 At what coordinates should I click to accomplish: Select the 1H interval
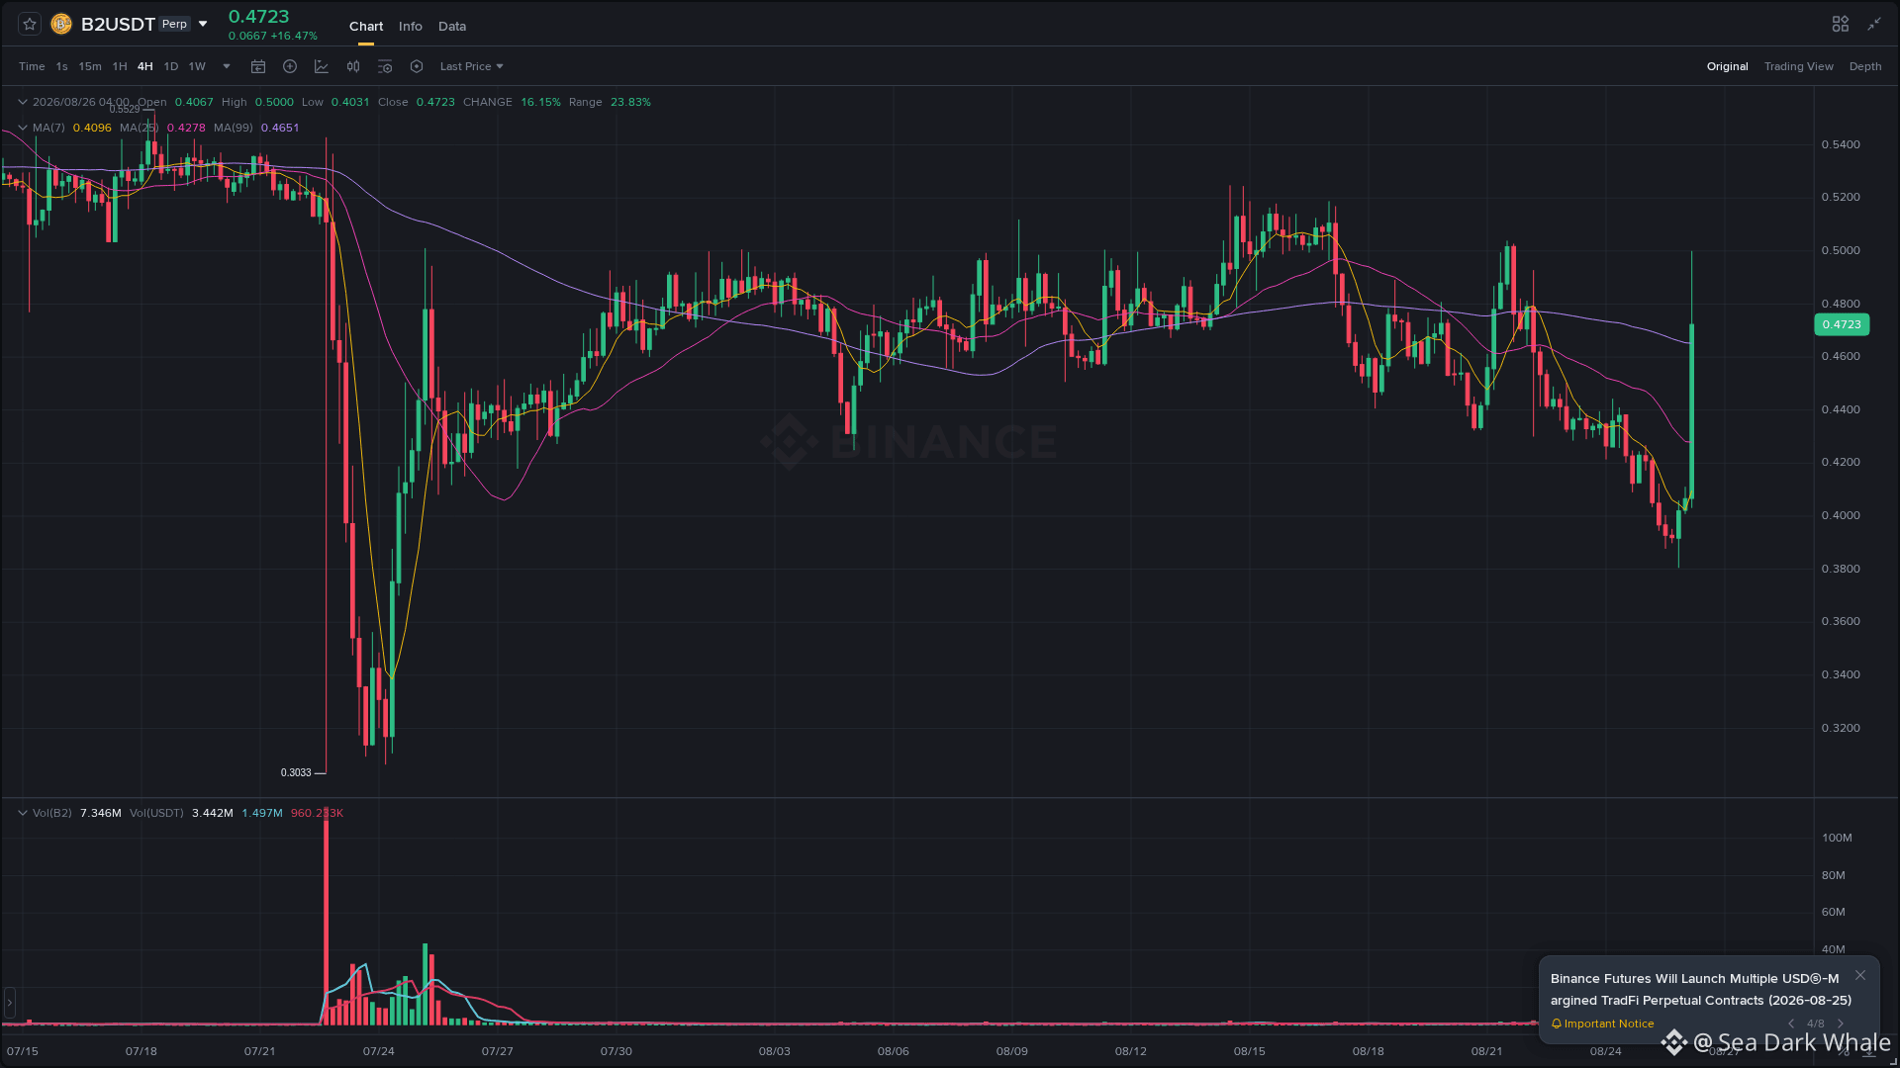coord(120,66)
